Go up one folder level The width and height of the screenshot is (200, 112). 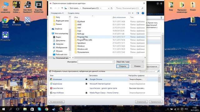[x=62, y=8]
